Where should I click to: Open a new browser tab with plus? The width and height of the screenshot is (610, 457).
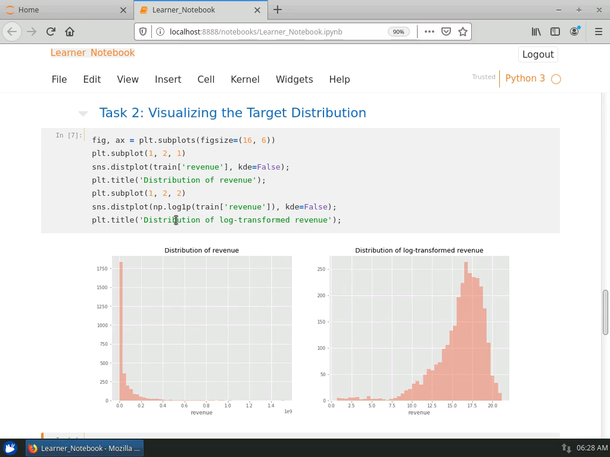pyautogui.click(x=278, y=10)
